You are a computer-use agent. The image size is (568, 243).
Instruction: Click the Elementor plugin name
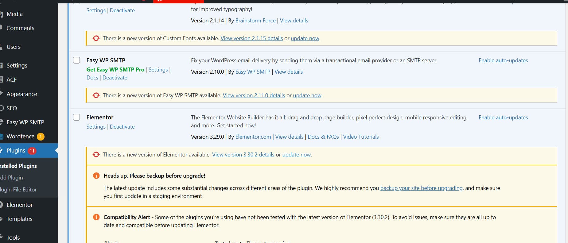tap(100, 117)
